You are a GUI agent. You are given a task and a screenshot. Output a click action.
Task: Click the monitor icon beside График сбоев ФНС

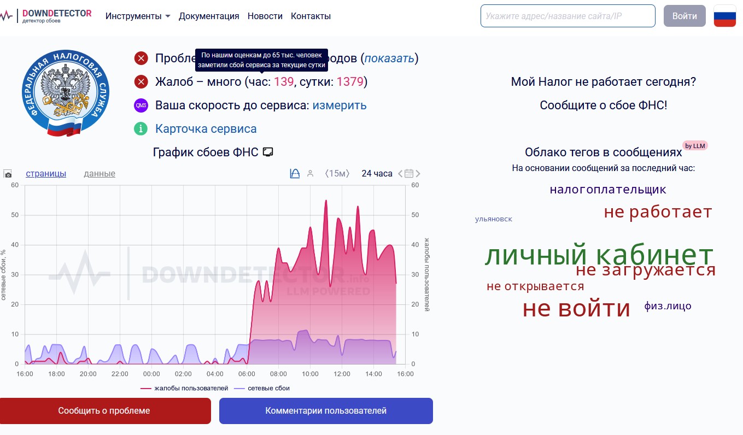click(x=268, y=152)
